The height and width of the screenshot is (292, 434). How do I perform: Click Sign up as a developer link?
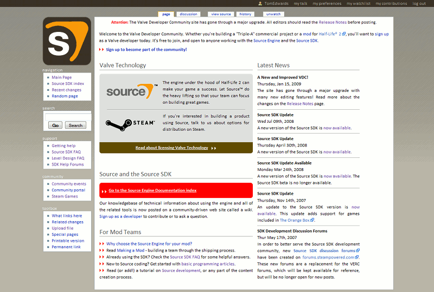click(120, 216)
